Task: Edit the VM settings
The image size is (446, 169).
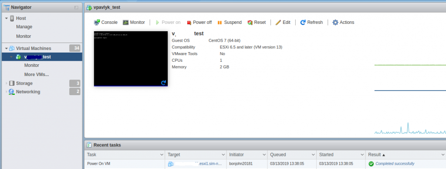Action: click(x=283, y=23)
